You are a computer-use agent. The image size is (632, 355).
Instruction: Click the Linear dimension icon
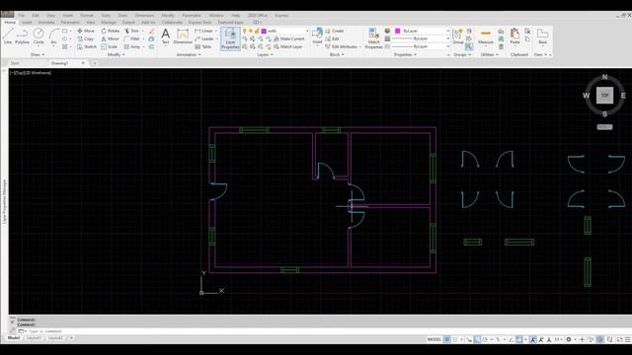(203, 31)
